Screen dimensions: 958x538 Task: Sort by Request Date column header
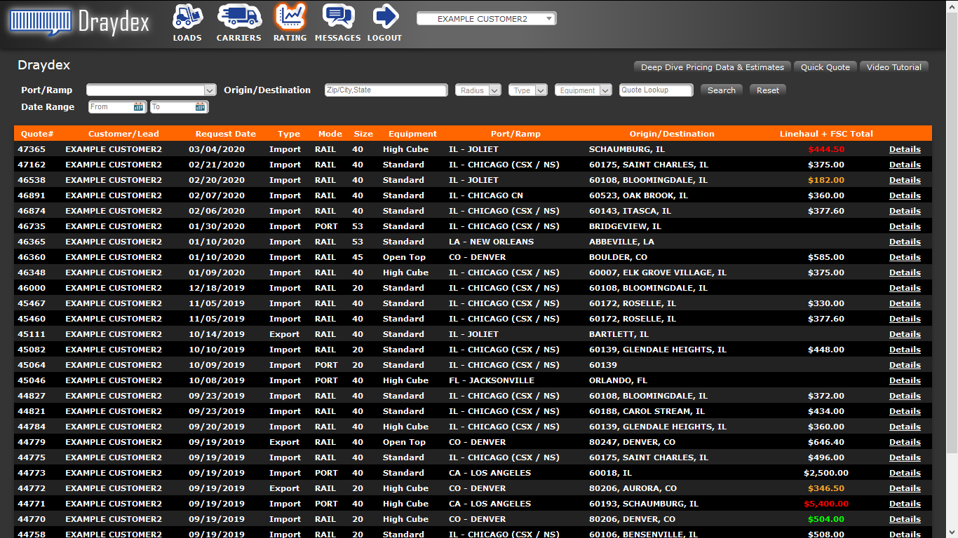226,134
